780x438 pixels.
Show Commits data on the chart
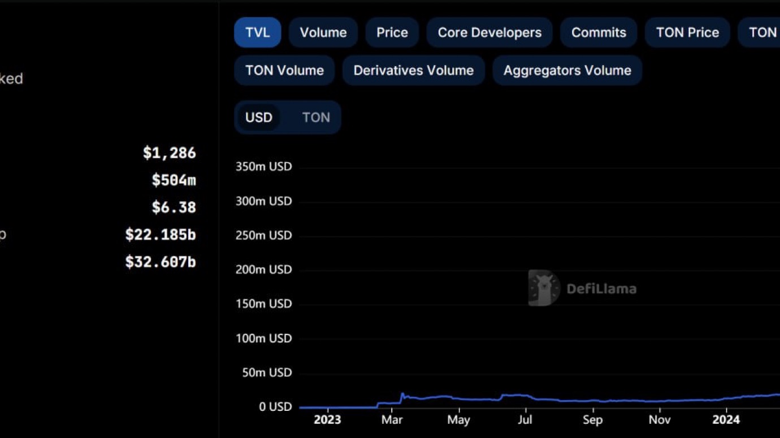tap(599, 33)
